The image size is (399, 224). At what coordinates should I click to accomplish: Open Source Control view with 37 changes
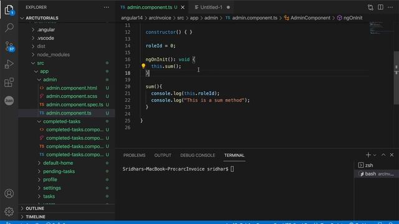[x=9, y=46]
